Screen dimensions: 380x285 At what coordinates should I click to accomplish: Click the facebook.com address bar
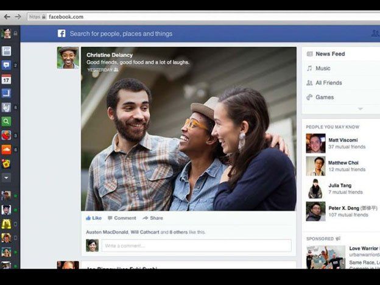pyautogui.click(x=203, y=16)
